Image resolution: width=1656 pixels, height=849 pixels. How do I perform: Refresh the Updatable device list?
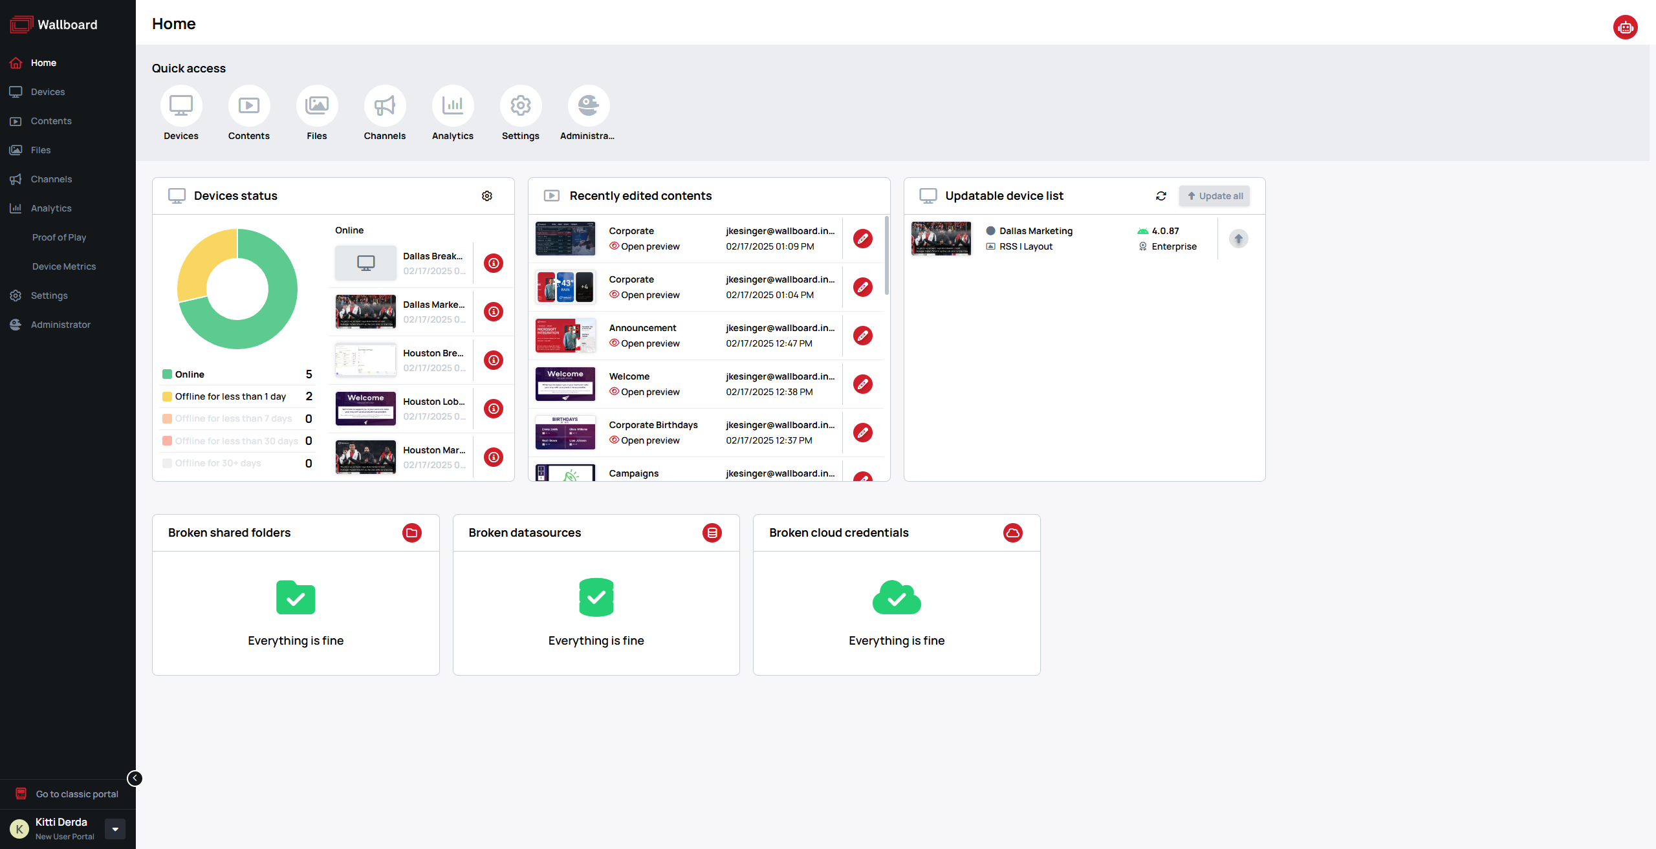[x=1161, y=196]
